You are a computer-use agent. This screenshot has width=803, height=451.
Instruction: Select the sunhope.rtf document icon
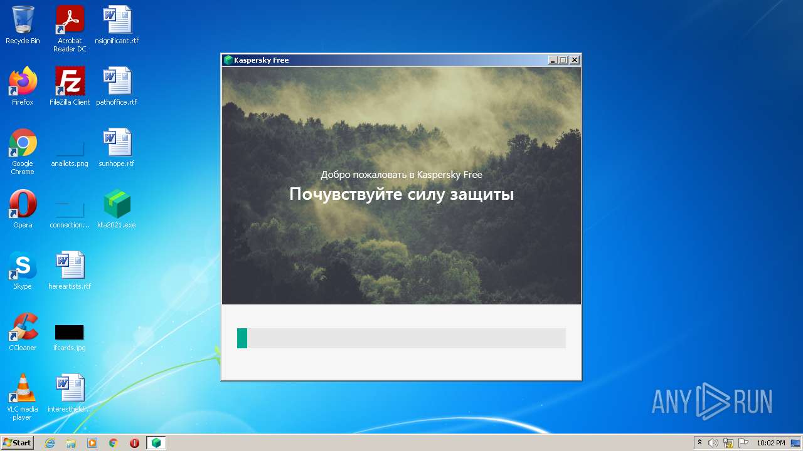[117, 148]
